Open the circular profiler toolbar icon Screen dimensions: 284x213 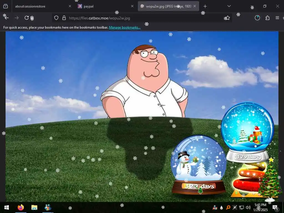pyautogui.click(x=257, y=18)
